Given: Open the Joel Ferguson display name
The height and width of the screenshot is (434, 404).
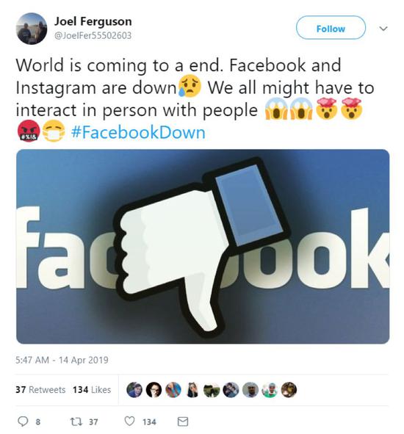Looking at the screenshot, I should [x=93, y=21].
